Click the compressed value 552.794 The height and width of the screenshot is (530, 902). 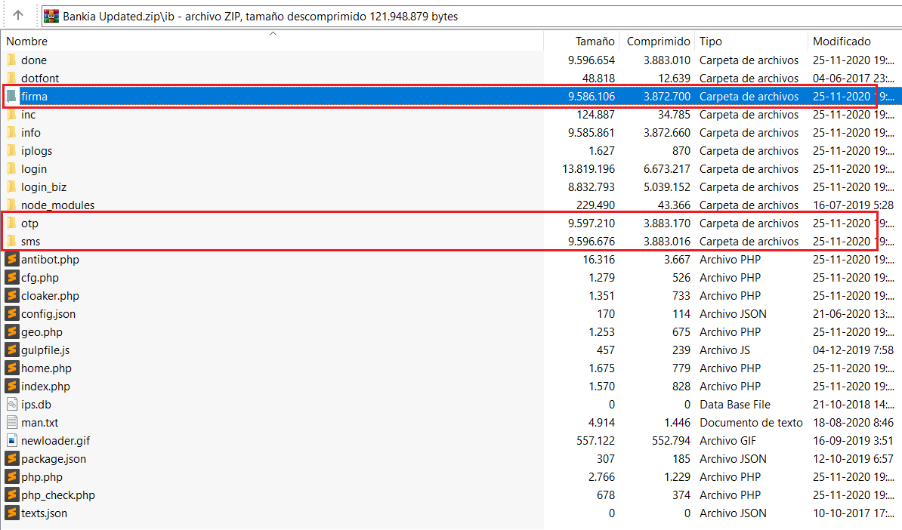pos(671,441)
